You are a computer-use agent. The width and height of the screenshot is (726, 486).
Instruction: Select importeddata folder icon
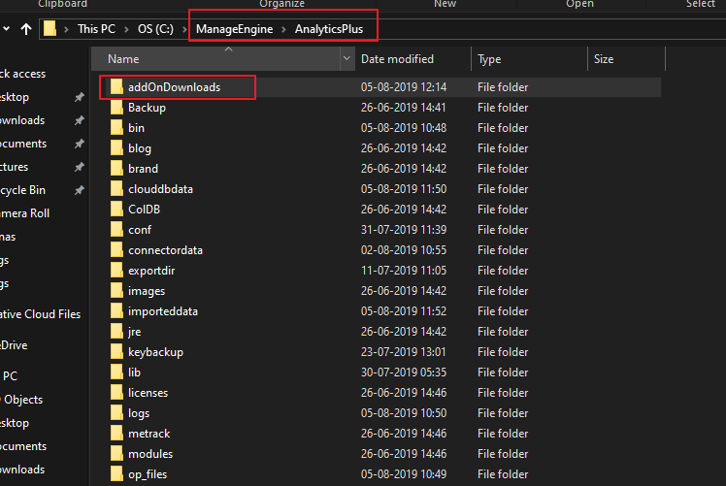click(116, 311)
